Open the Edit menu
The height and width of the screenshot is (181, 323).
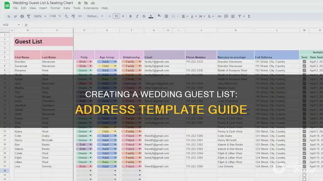click(23, 8)
